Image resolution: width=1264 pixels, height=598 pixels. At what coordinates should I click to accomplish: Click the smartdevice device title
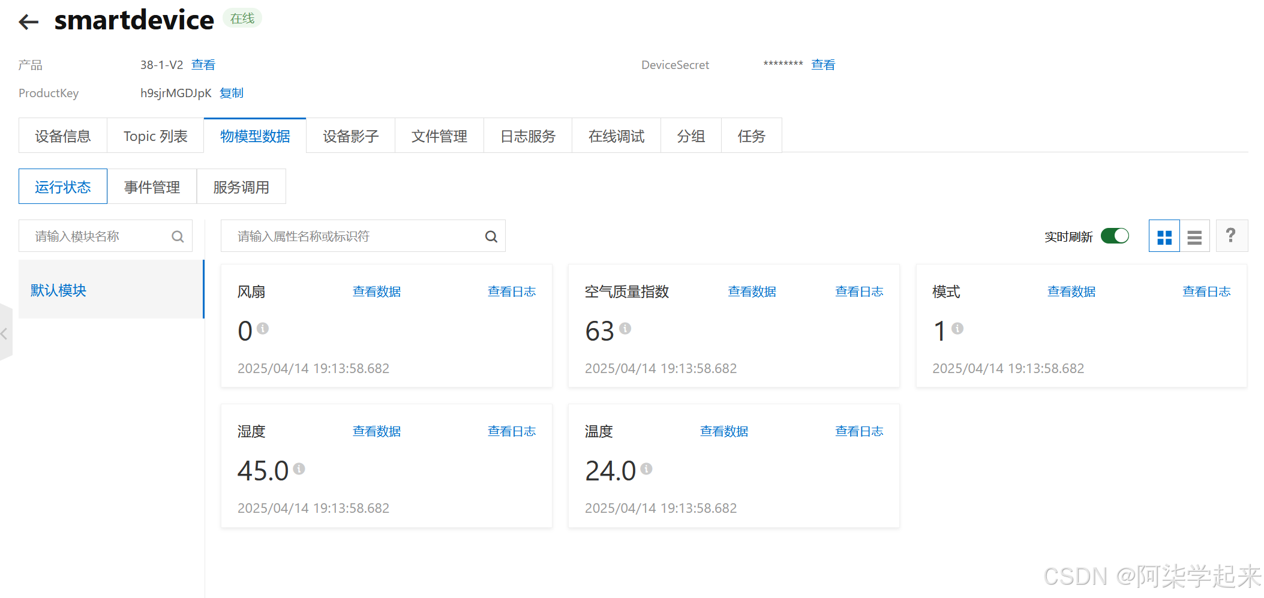134,20
